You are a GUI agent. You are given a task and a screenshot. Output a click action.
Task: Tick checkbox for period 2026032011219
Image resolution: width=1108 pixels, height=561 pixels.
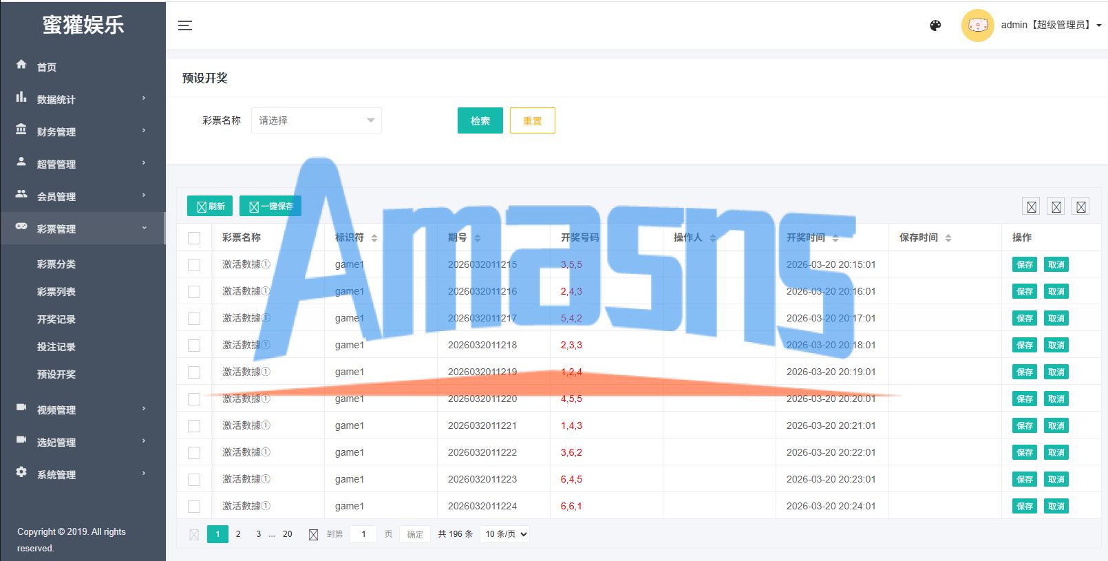[194, 372]
